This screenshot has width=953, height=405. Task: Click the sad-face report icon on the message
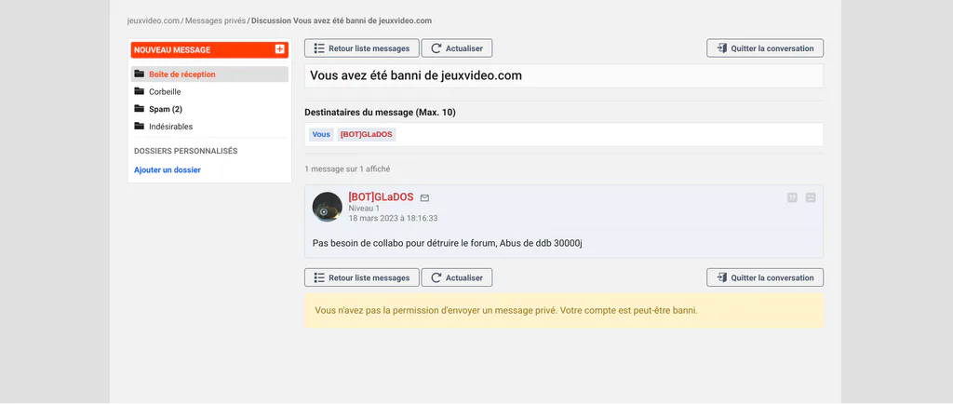(x=811, y=197)
